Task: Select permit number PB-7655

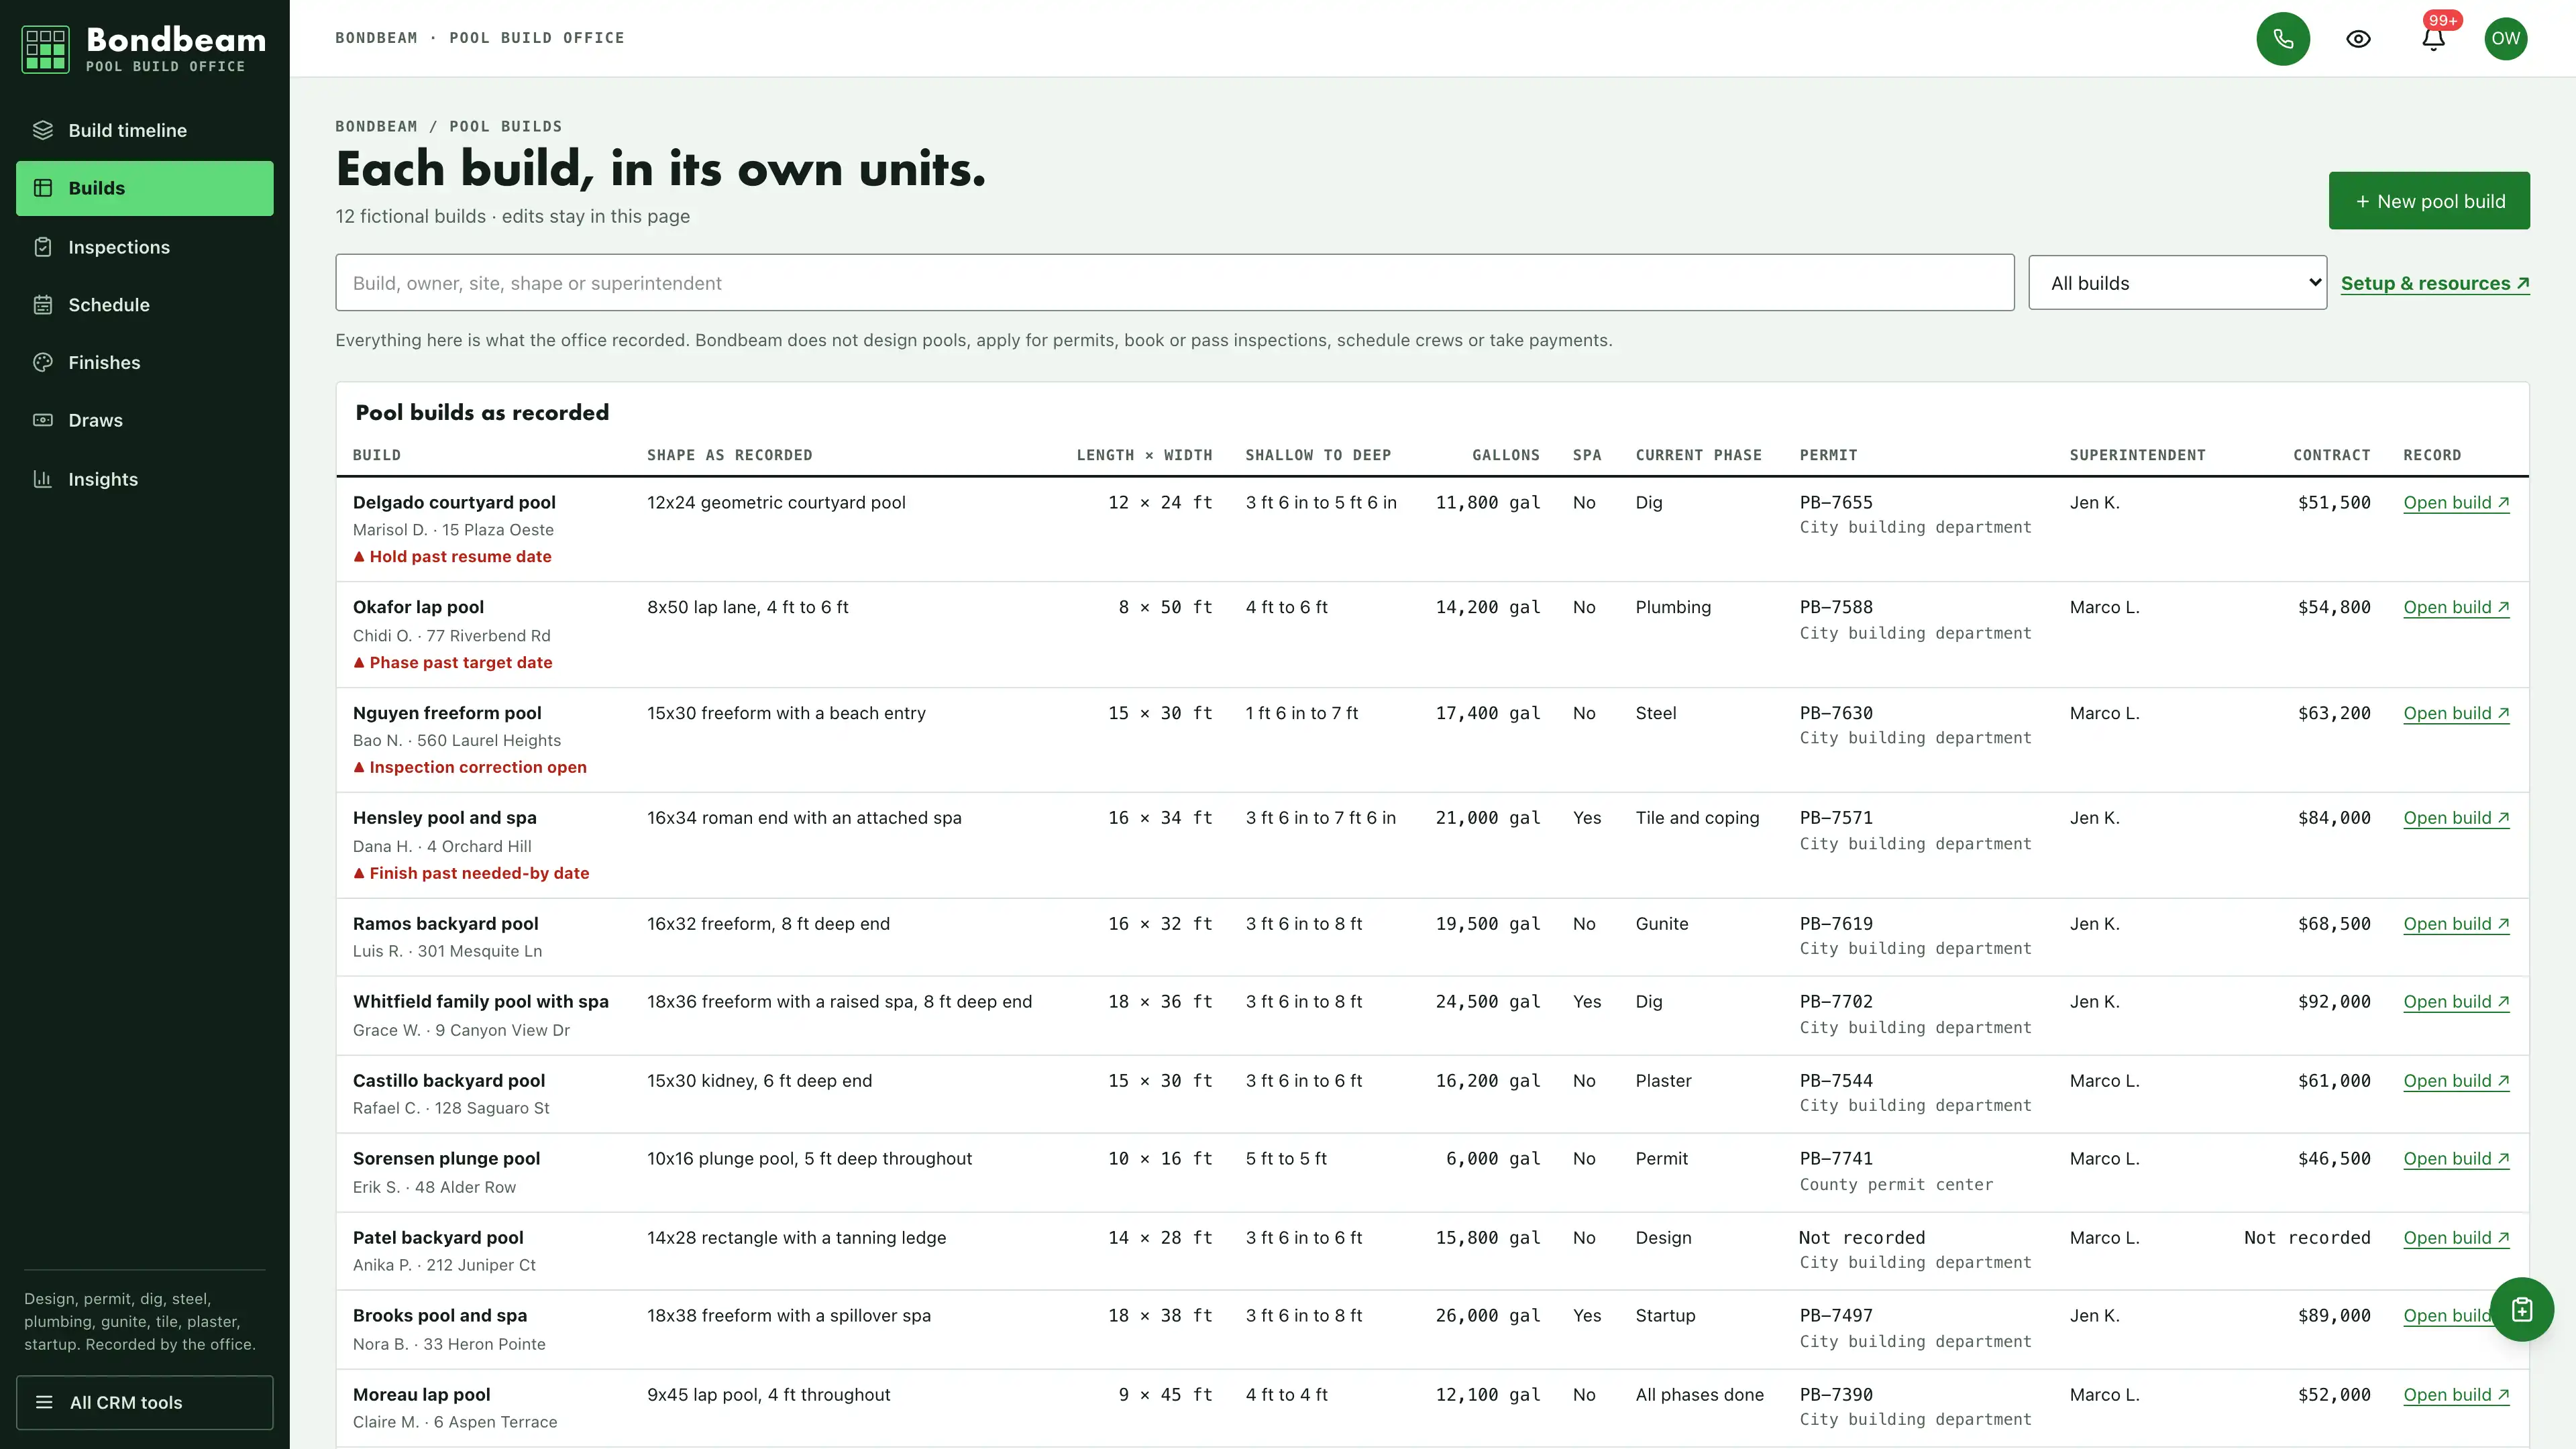Action: pos(1836,503)
